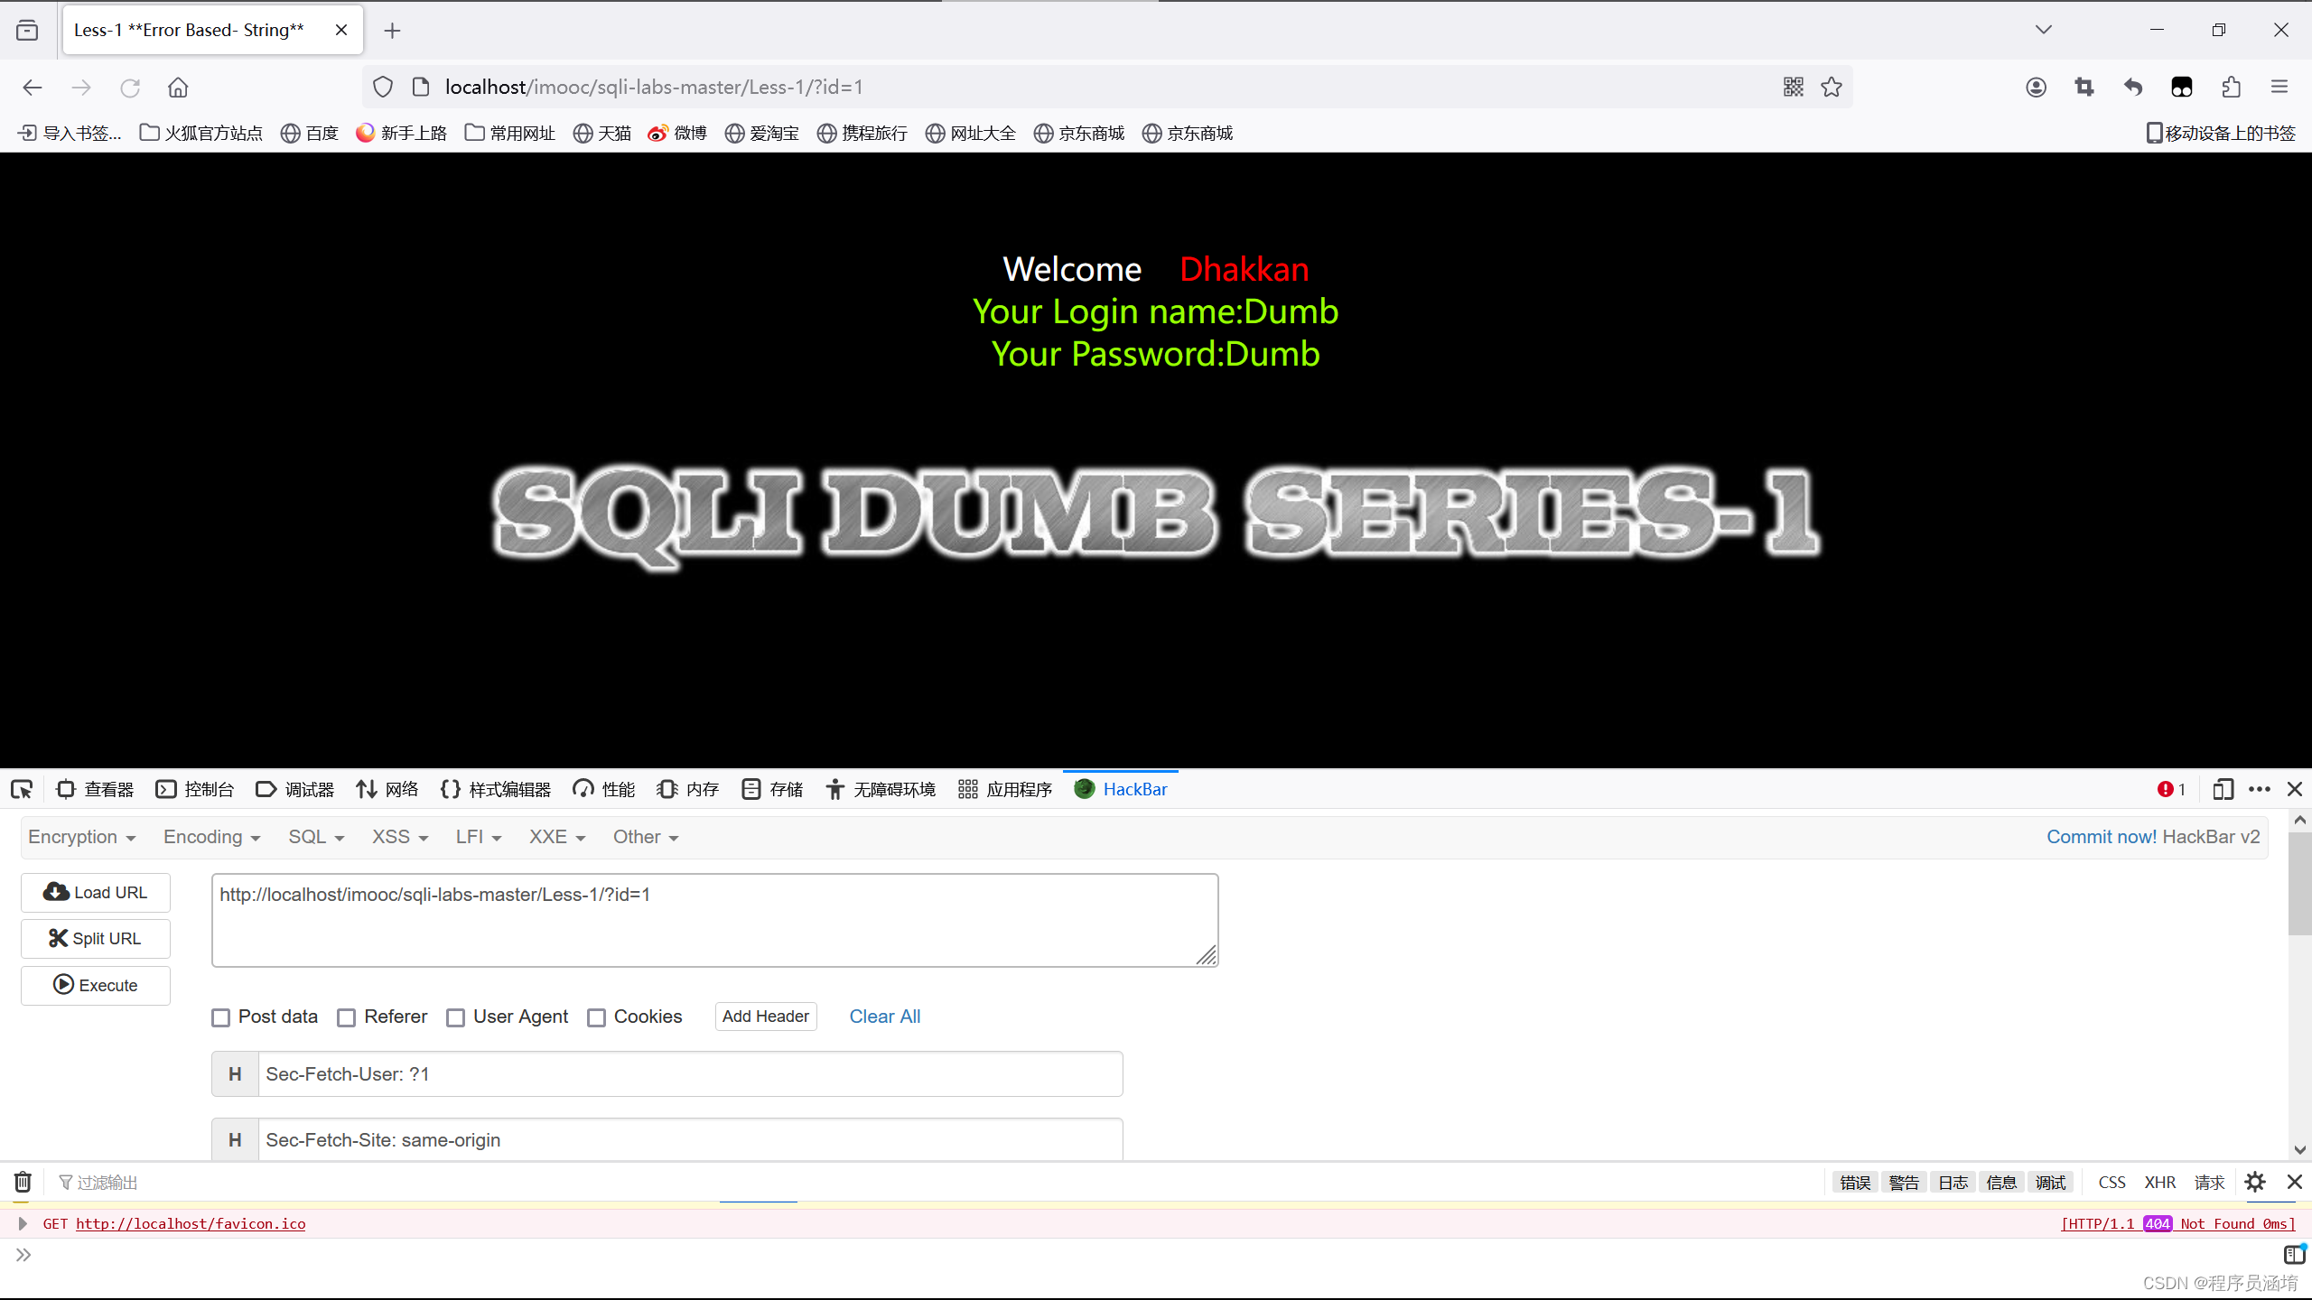The height and width of the screenshot is (1300, 2312).
Task: Open the Encoding dropdown menu
Action: point(211,838)
